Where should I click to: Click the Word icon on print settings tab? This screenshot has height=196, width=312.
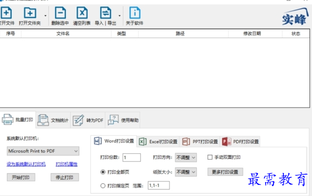point(98,141)
